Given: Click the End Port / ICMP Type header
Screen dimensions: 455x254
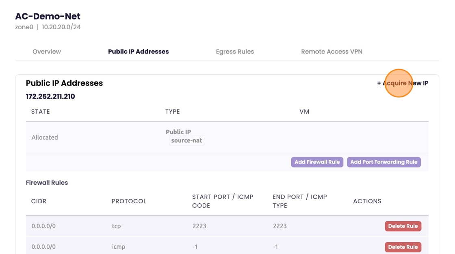Looking at the screenshot, I should (x=299, y=201).
